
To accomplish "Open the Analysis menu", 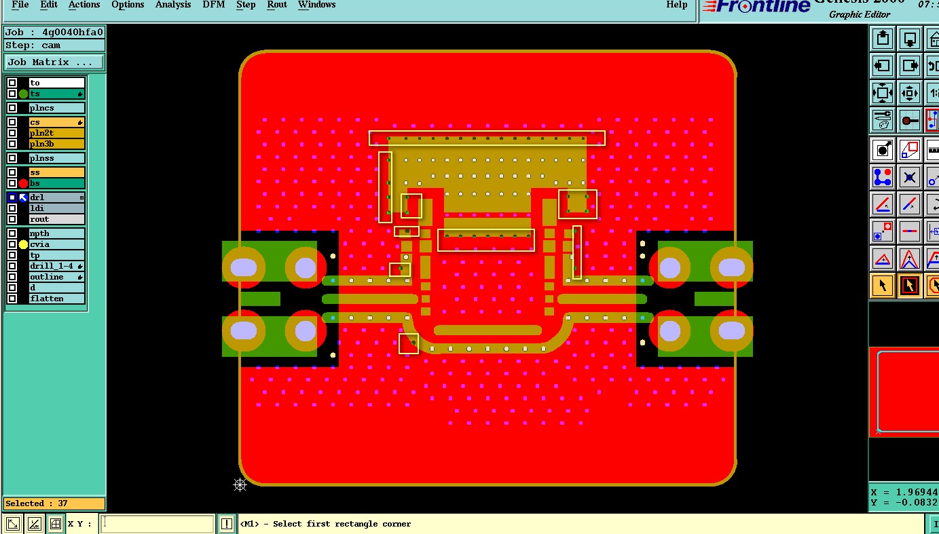I will click(173, 5).
